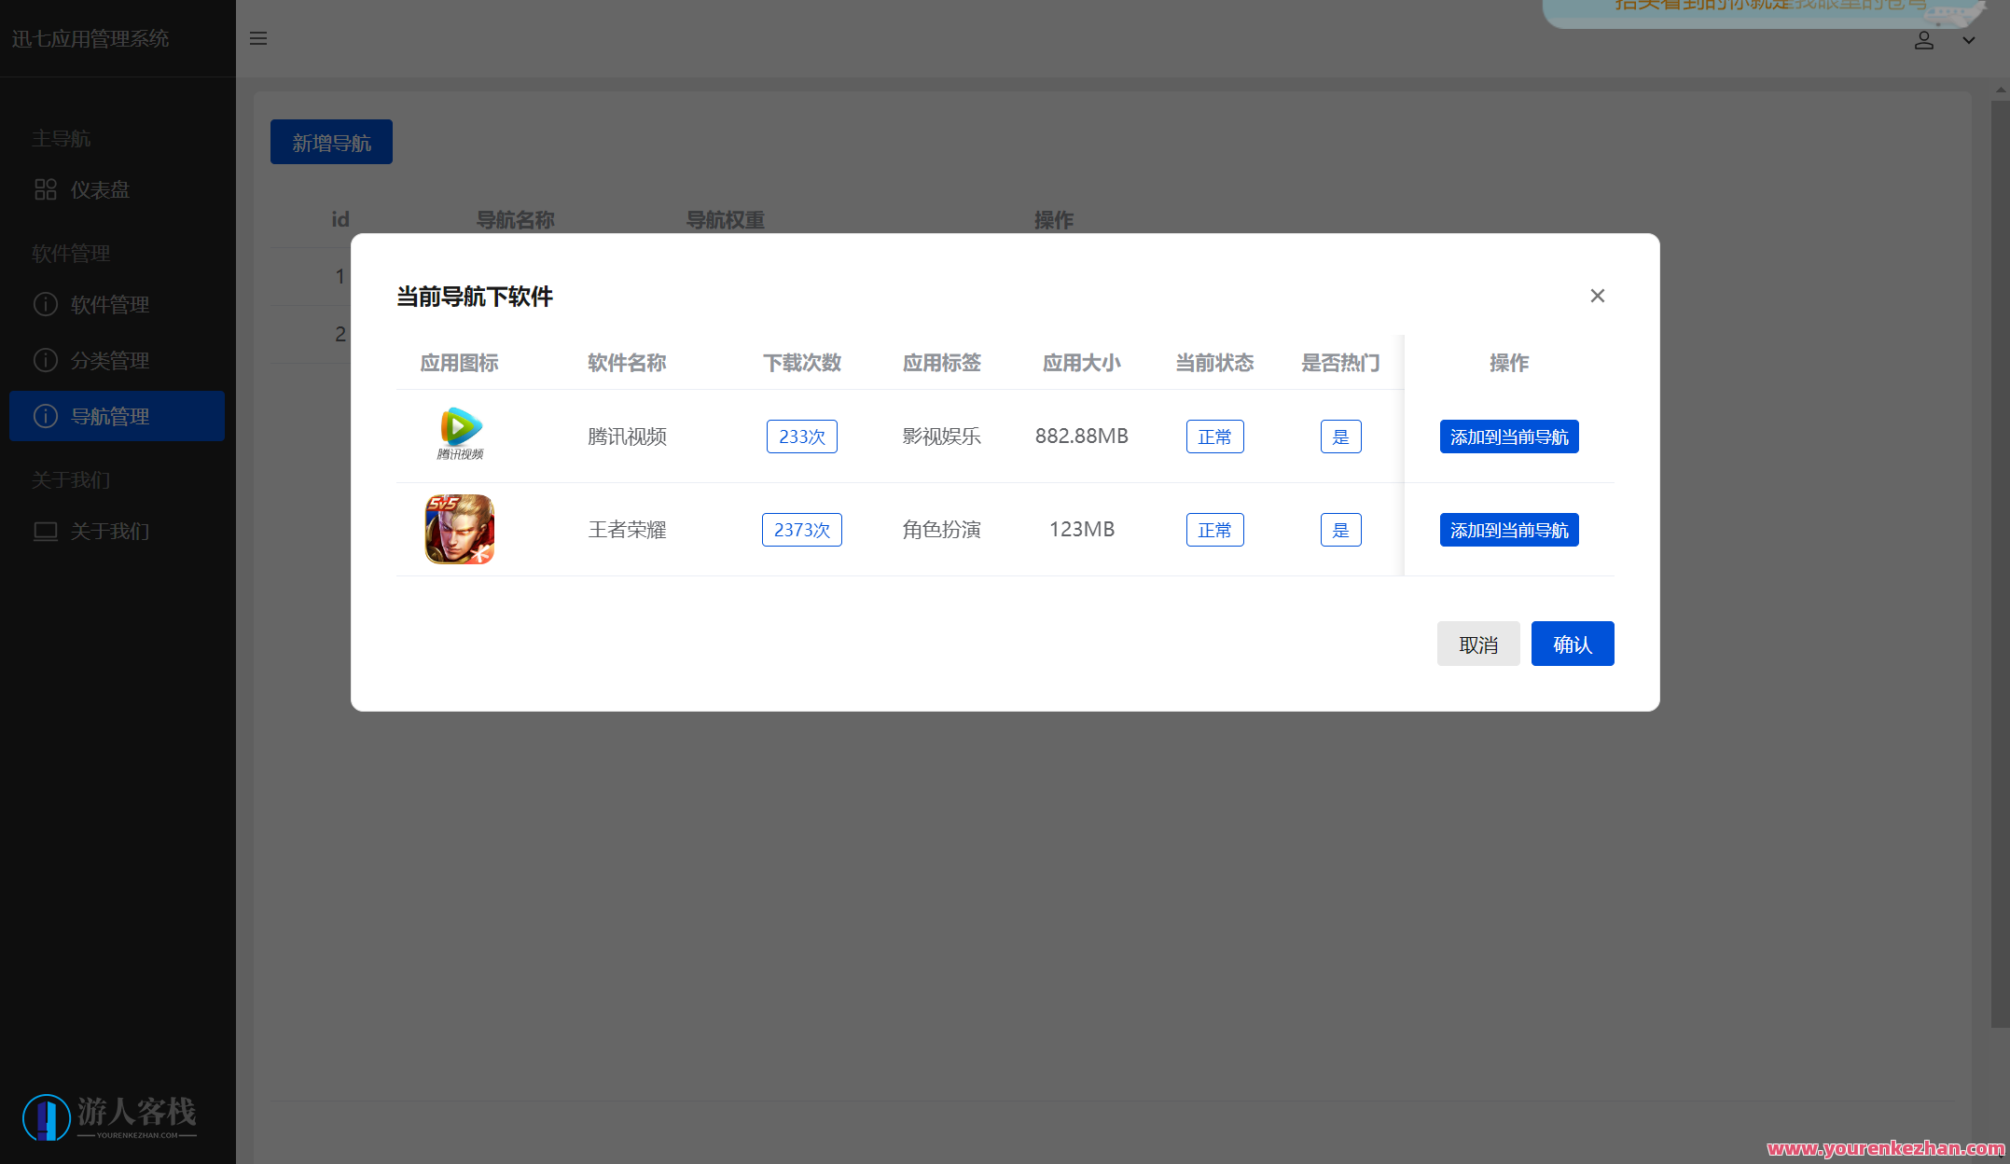Add 王者荣耀 to current navigation
The image size is (2010, 1164).
pos(1508,530)
